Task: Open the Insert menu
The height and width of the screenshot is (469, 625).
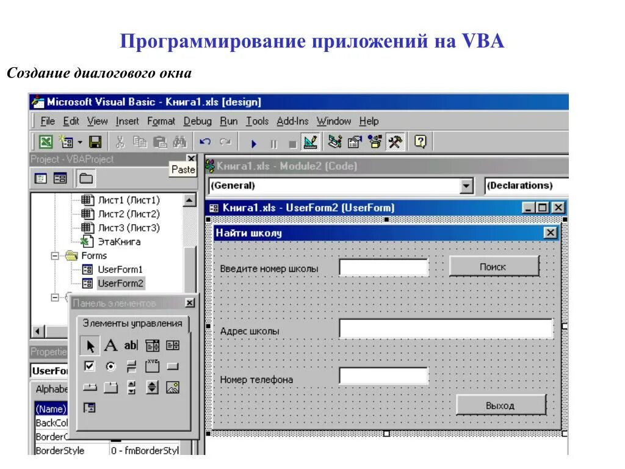Action: pyautogui.click(x=127, y=121)
